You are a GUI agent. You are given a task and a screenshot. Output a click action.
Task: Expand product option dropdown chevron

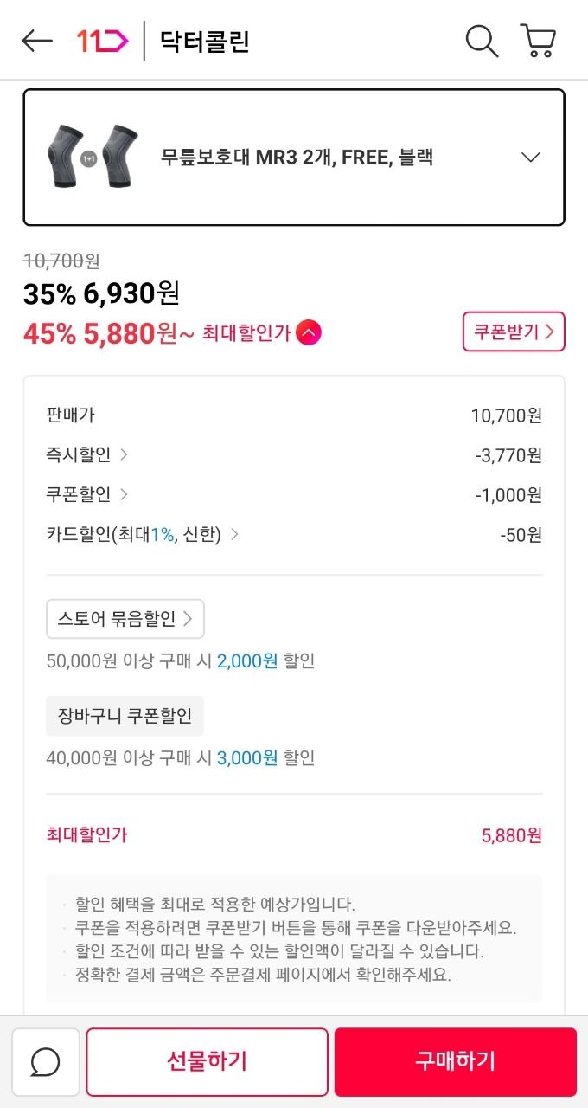point(531,158)
